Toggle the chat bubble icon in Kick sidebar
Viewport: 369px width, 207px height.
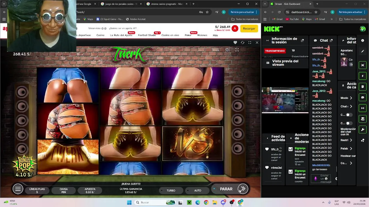coord(363,97)
